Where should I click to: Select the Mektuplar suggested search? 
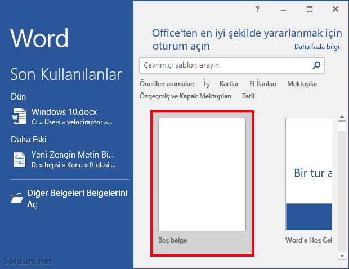(x=302, y=84)
